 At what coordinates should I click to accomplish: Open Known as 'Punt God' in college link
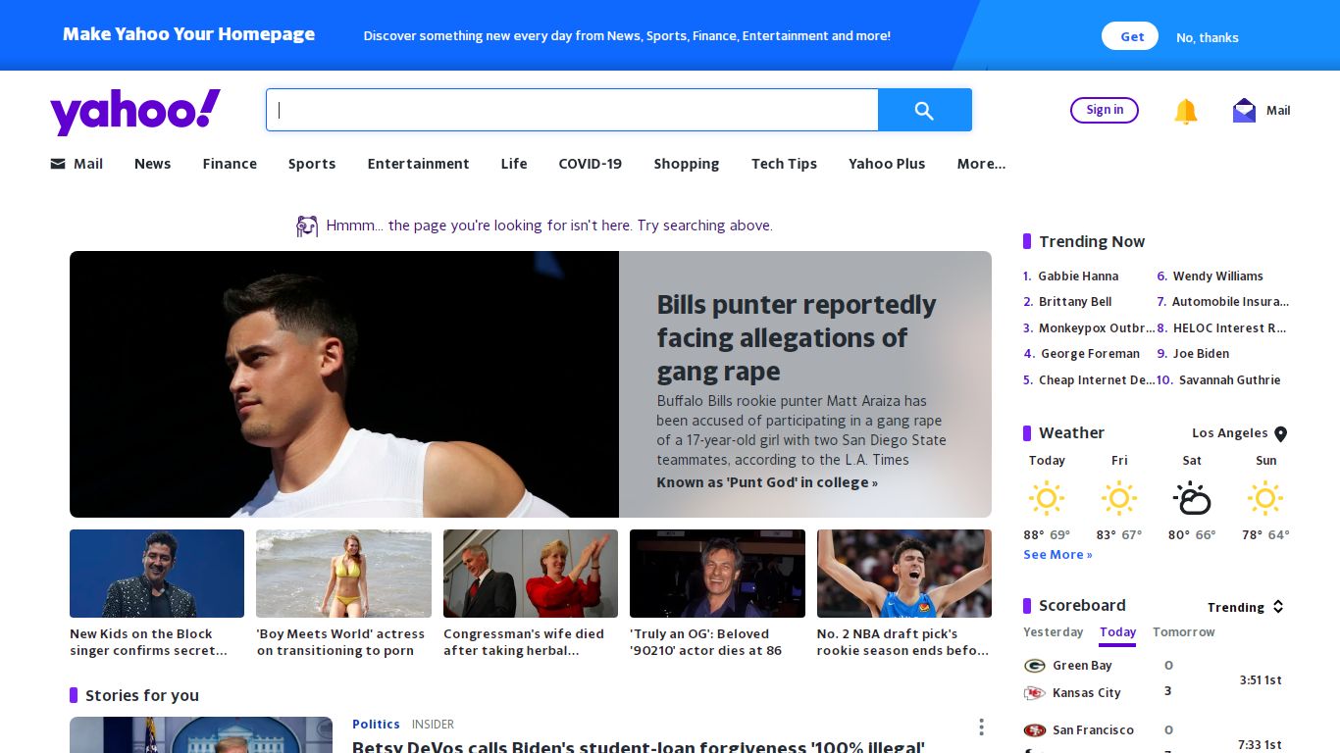[x=767, y=482]
